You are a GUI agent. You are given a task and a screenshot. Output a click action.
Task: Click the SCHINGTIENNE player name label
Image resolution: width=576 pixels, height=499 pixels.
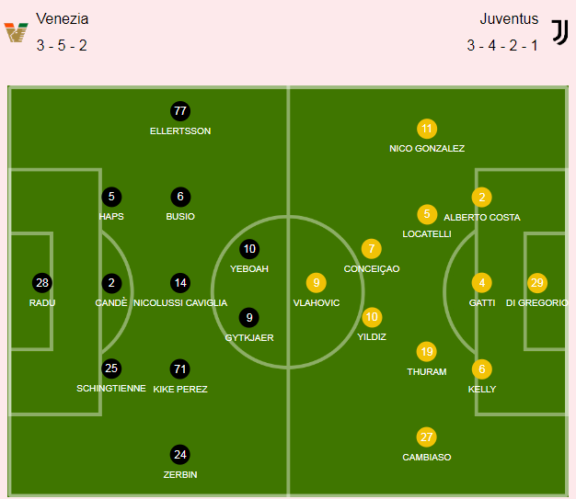point(111,388)
